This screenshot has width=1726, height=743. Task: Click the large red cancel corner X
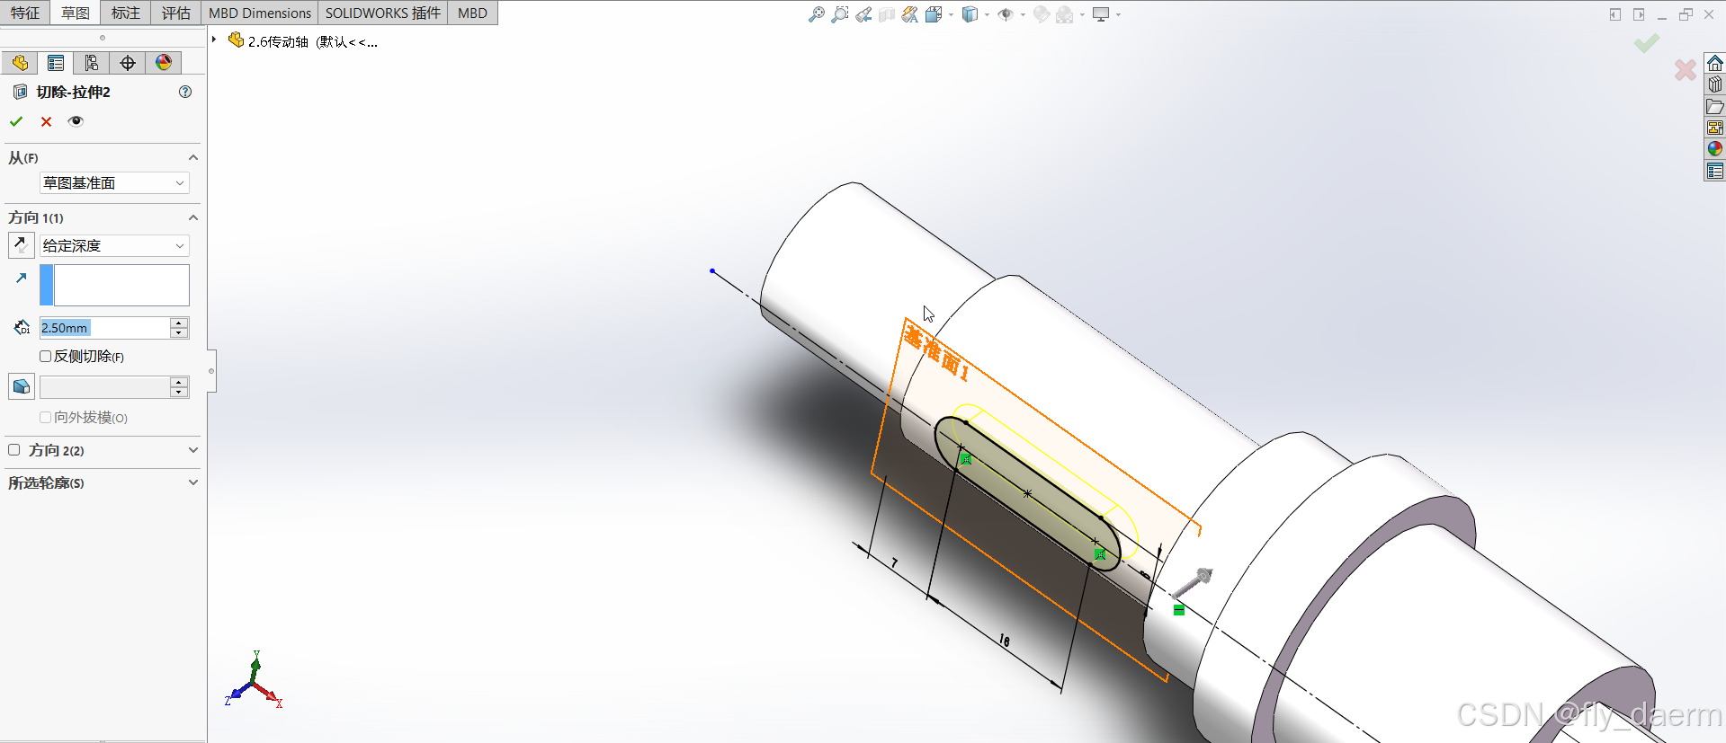(1686, 69)
